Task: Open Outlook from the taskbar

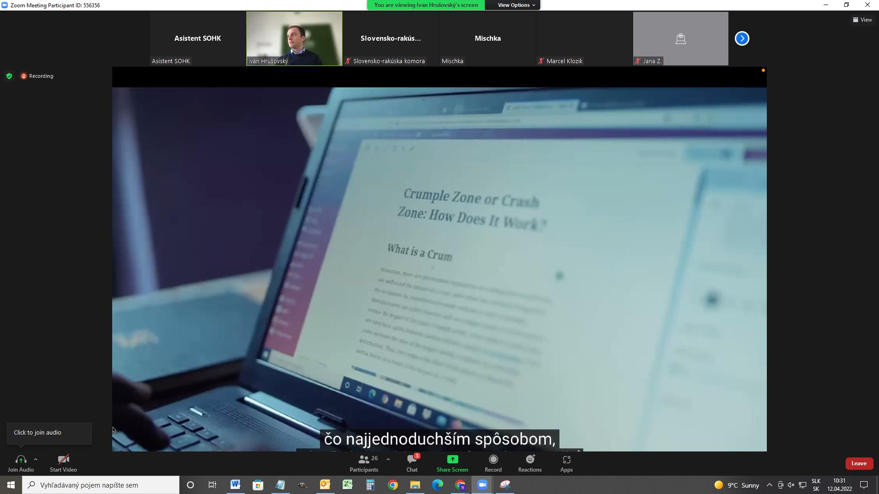Action: (325, 485)
